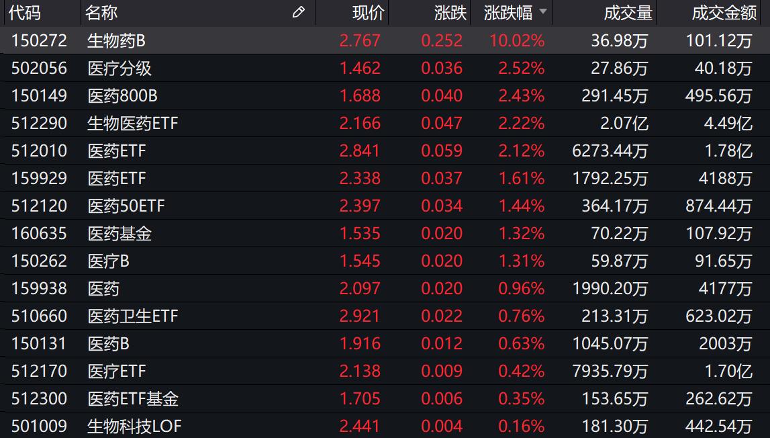Select the 医疗分级 fund row

[x=385, y=68]
